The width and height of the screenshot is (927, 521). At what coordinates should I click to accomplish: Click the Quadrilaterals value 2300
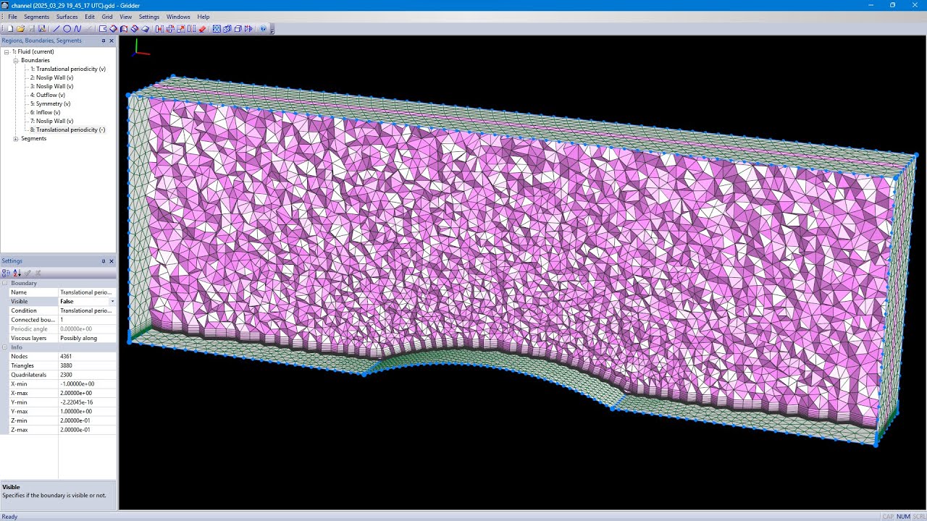click(x=66, y=375)
